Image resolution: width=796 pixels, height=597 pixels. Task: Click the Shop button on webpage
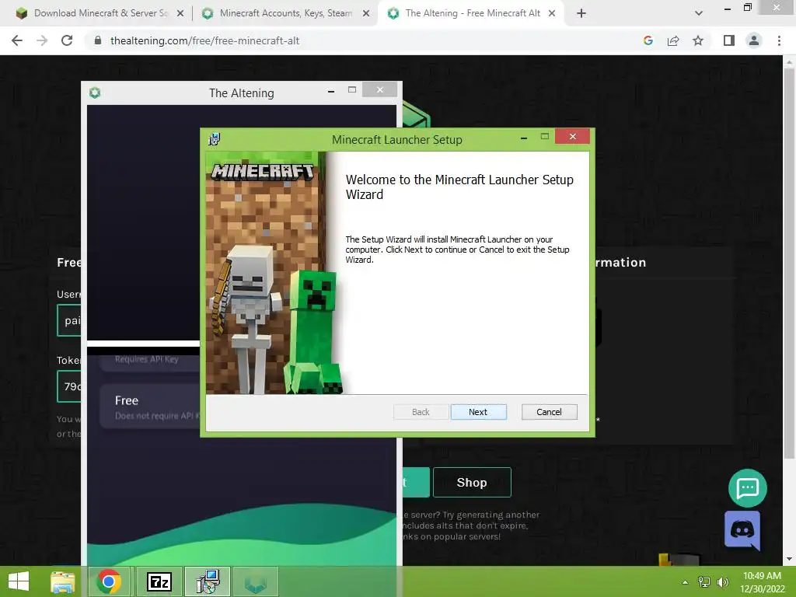(x=472, y=482)
